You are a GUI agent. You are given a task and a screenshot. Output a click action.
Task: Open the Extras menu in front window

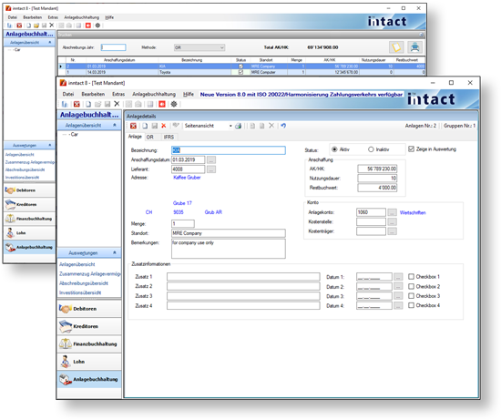pos(118,94)
